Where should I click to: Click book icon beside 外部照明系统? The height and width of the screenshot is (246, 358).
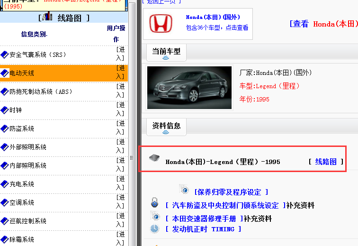(5, 147)
